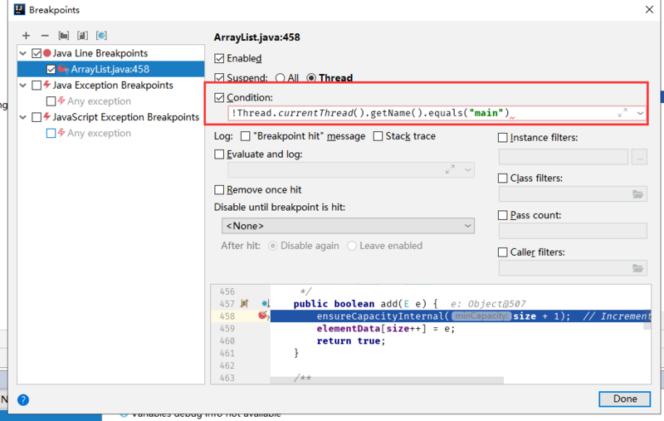The height and width of the screenshot is (421, 664).
Task: Click the Instance filters input field
Action: [564, 157]
